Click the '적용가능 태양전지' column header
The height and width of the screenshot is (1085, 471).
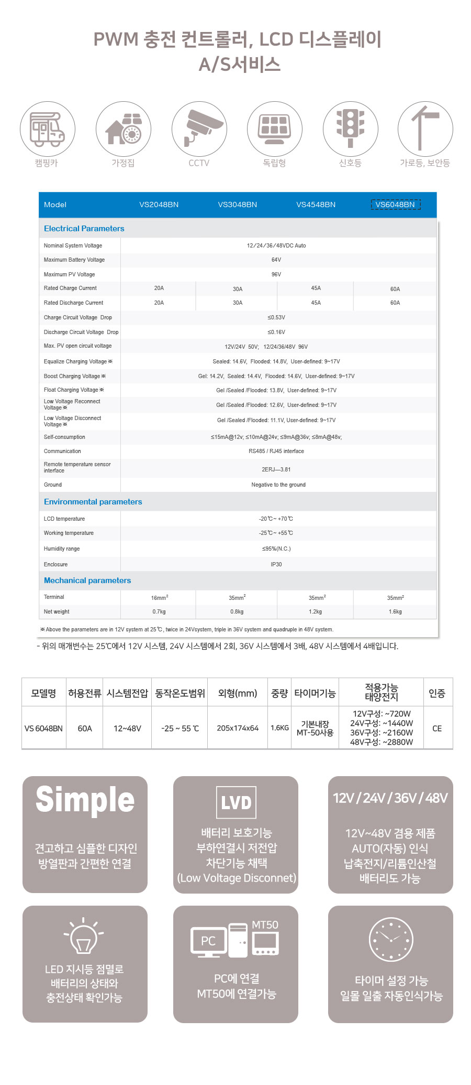(382, 692)
